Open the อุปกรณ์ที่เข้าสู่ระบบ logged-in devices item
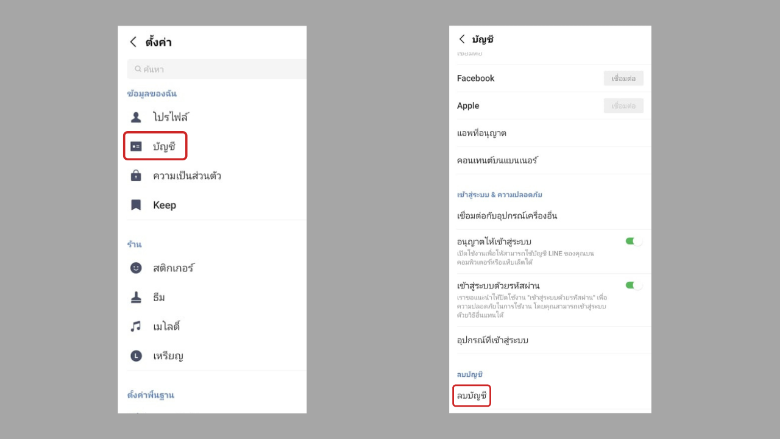 pos(492,340)
